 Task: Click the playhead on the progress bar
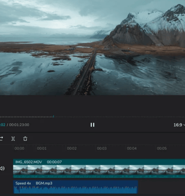coord(53,117)
